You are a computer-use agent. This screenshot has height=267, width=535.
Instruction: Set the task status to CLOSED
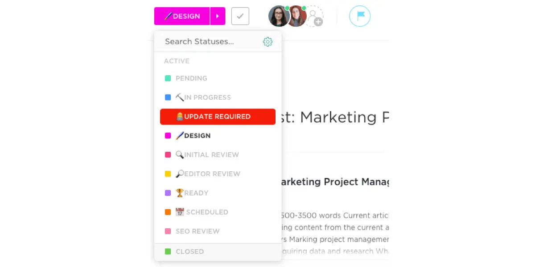coord(189,251)
